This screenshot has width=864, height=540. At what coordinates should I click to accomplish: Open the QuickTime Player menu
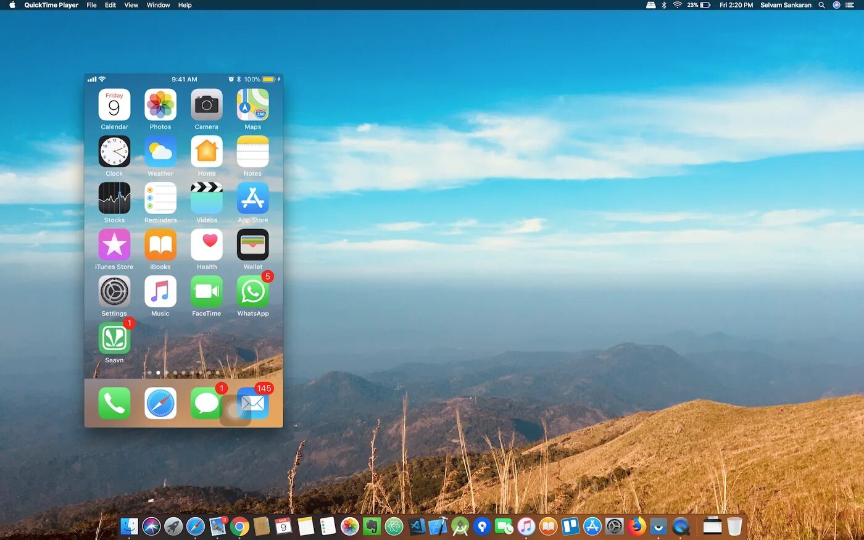pos(51,5)
